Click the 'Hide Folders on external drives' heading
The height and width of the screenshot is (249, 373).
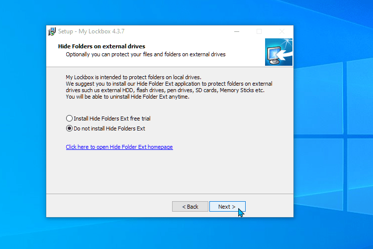[x=101, y=46]
